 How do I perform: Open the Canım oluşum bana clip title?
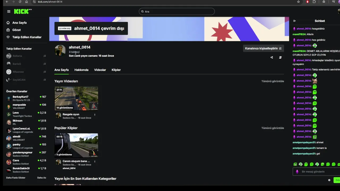tap(76, 161)
